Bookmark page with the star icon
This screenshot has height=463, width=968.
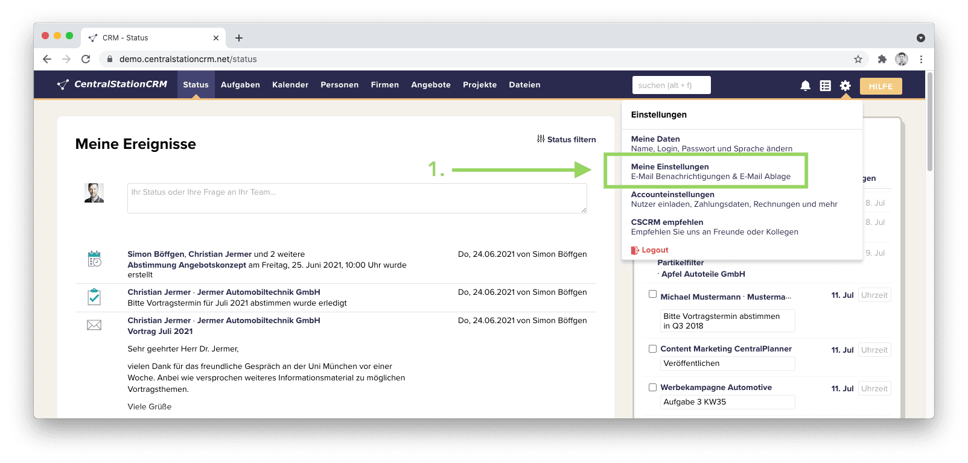point(858,59)
